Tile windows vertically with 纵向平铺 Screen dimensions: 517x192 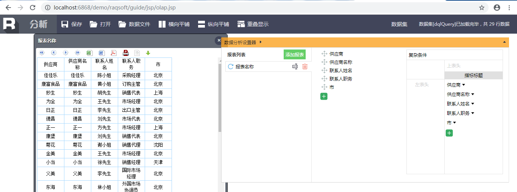tap(214, 24)
